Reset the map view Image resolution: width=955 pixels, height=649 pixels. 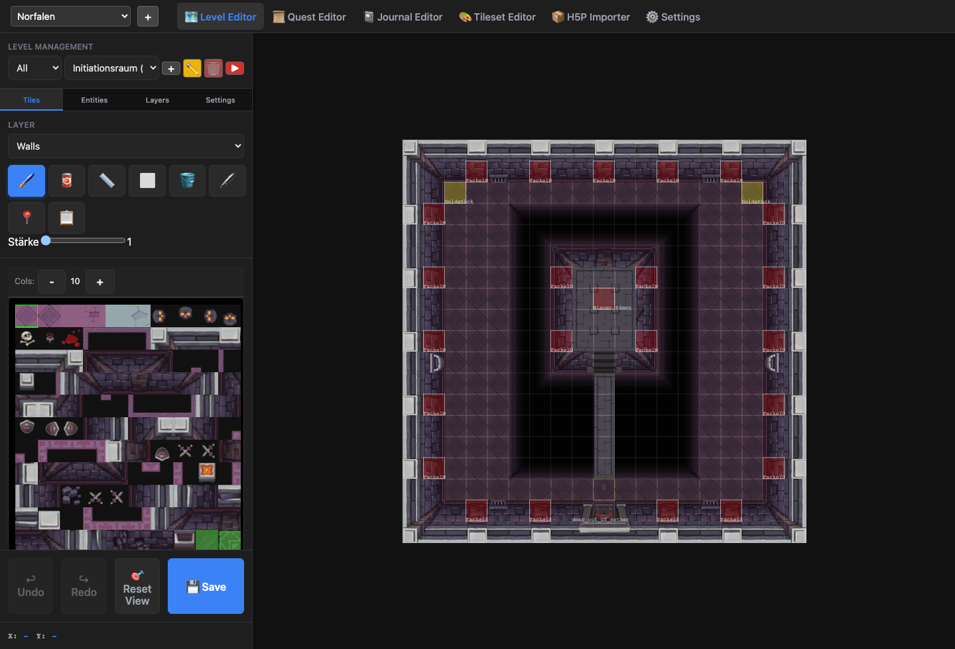(x=137, y=586)
